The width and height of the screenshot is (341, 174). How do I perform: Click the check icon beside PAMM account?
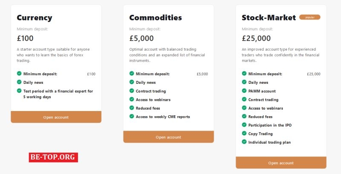point(245,91)
